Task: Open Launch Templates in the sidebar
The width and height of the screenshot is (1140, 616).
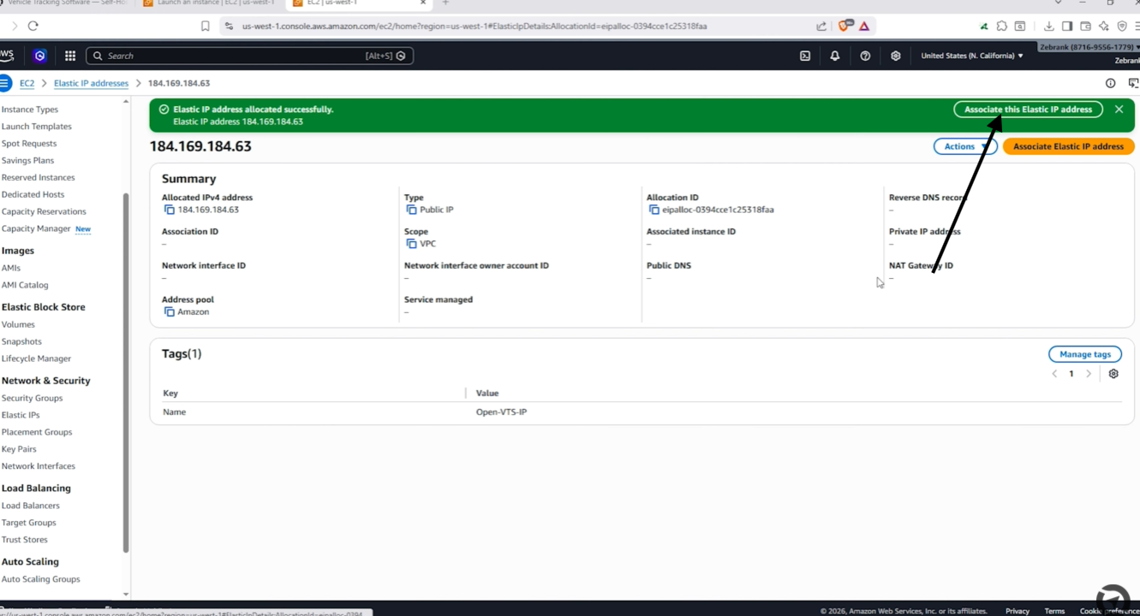Action: pyautogui.click(x=37, y=127)
